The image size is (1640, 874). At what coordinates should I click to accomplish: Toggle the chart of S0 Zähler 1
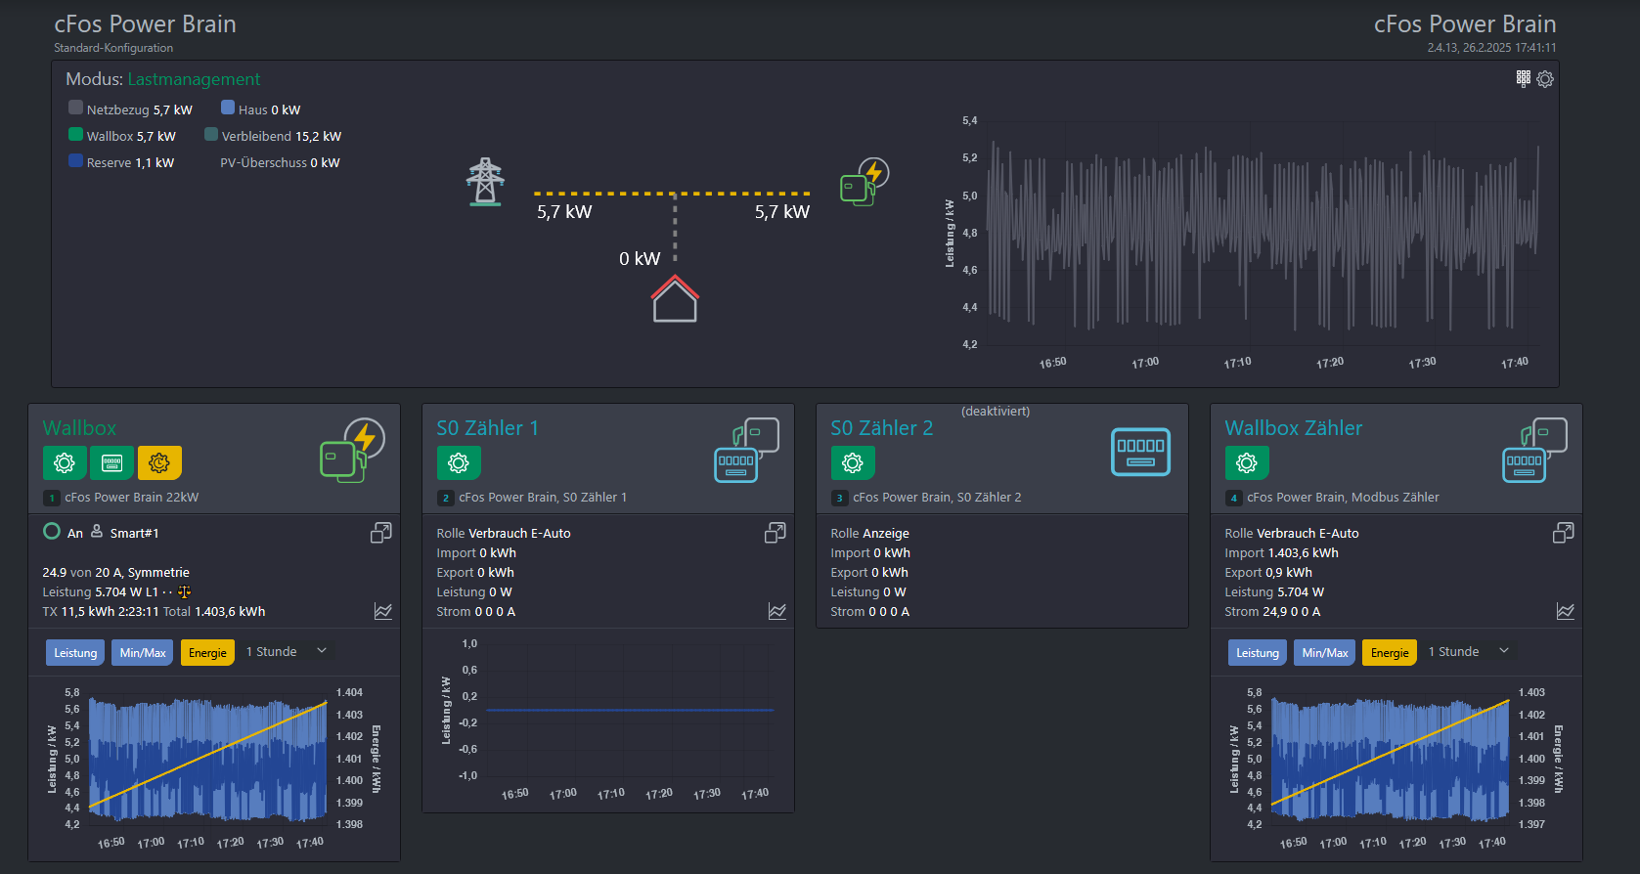pyautogui.click(x=777, y=611)
